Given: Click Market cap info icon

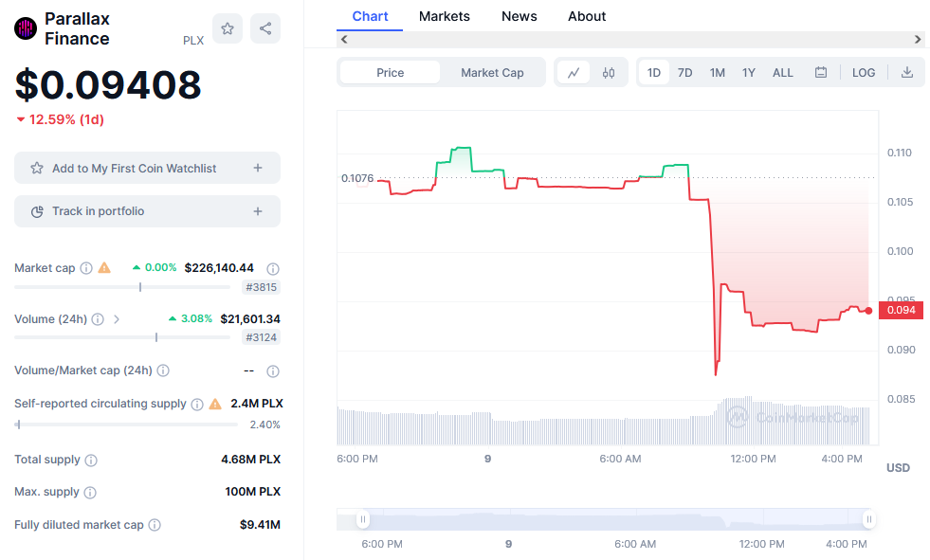Looking at the screenshot, I should [x=86, y=268].
